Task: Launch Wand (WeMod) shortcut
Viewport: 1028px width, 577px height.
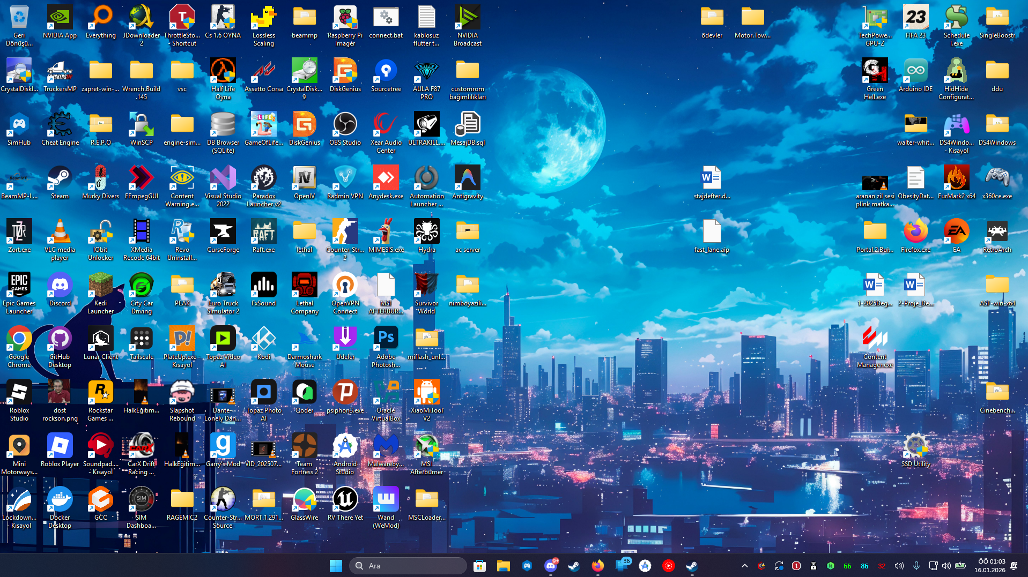Action: pos(386,507)
